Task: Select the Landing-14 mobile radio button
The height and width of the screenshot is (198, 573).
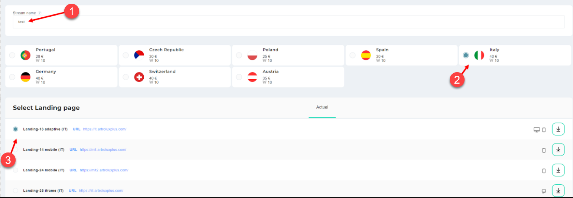Action: [15, 150]
